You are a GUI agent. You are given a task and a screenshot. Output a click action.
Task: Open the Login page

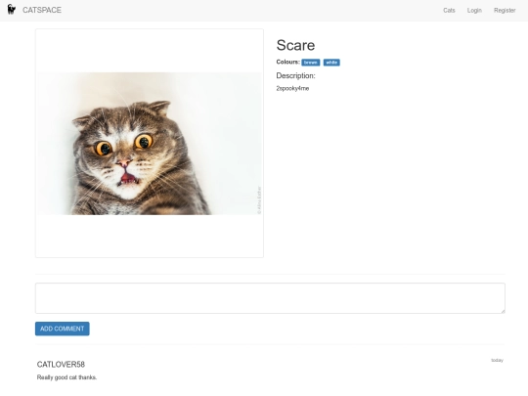click(474, 11)
